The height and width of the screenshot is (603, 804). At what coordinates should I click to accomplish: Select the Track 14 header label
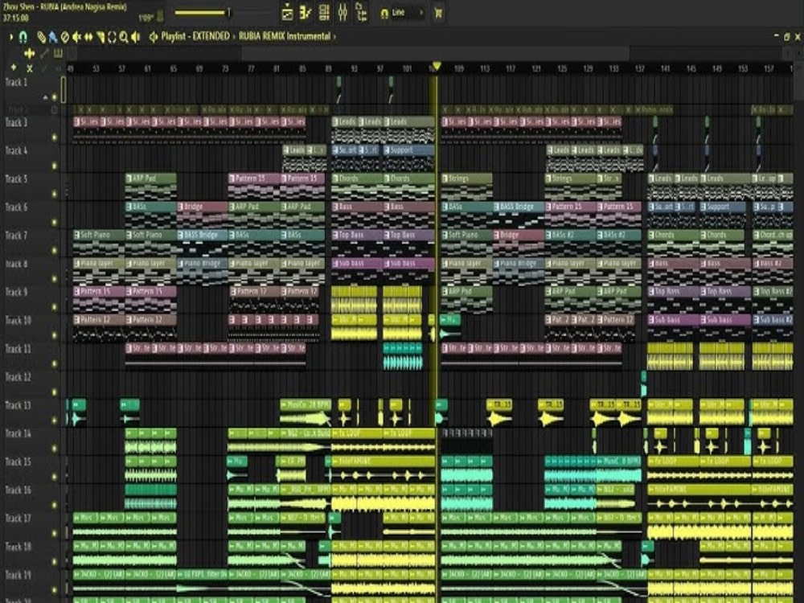(x=18, y=434)
